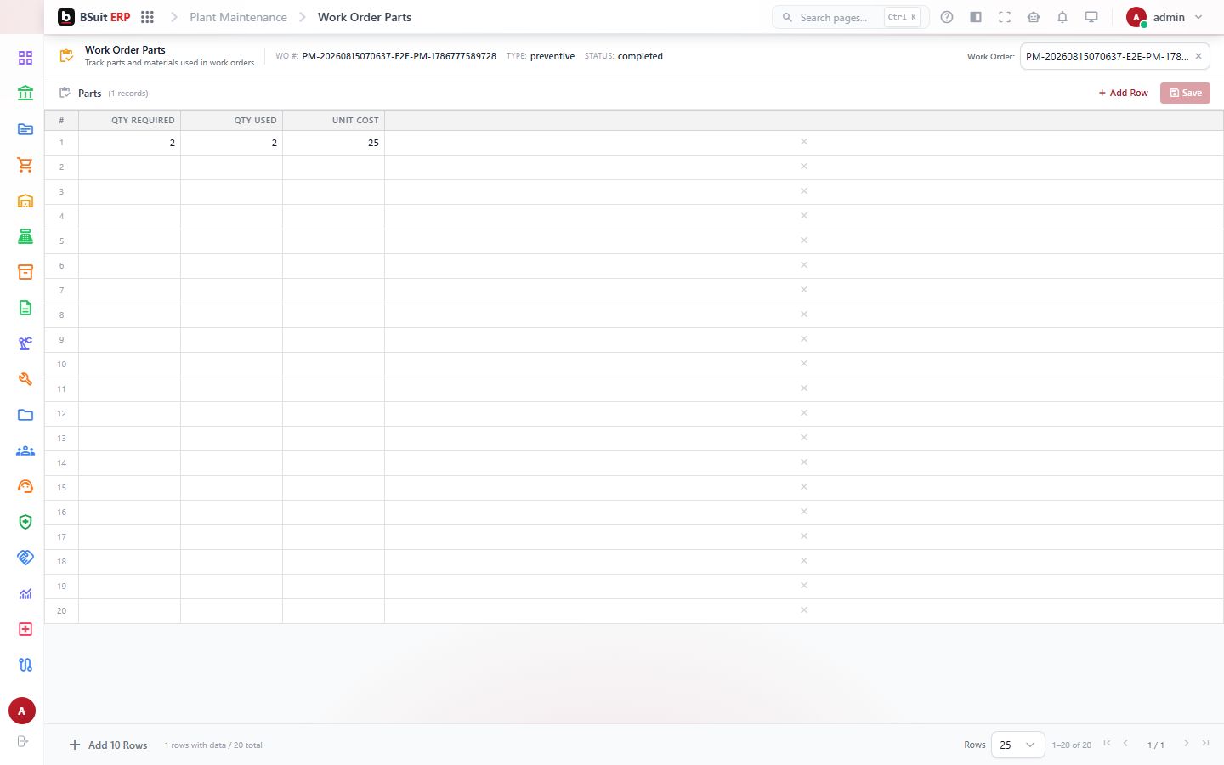Select the UNIT COST cell showing 25
The width and height of the screenshot is (1224, 765).
point(333,143)
